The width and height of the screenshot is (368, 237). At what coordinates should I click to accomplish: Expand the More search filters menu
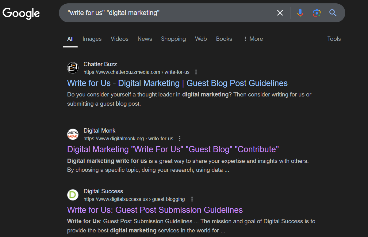(253, 39)
